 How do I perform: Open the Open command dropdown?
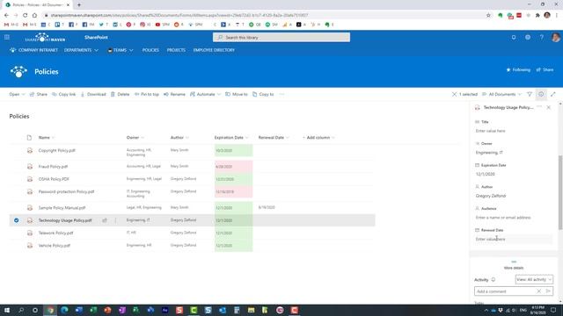pyautogui.click(x=17, y=94)
